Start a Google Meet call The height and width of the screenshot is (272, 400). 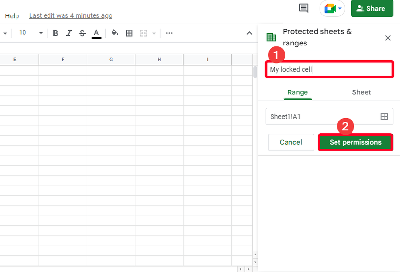pyautogui.click(x=332, y=9)
